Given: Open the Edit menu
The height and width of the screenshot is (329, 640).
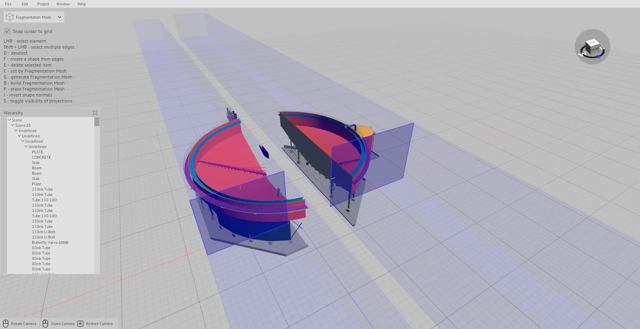Looking at the screenshot, I should tap(25, 4).
